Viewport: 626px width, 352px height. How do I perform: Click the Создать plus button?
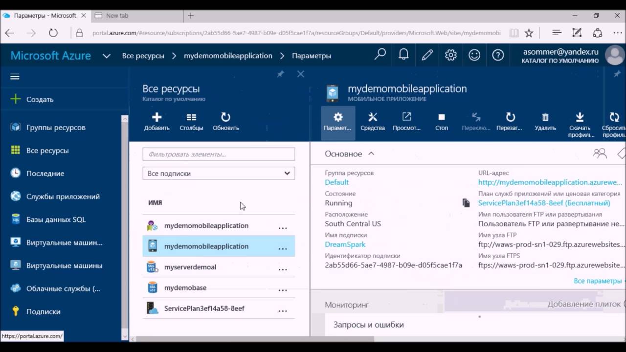click(x=16, y=99)
